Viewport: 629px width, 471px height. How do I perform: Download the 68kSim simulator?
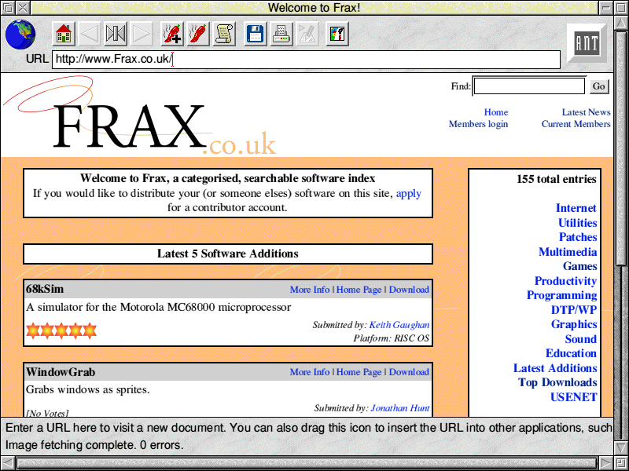coord(409,289)
